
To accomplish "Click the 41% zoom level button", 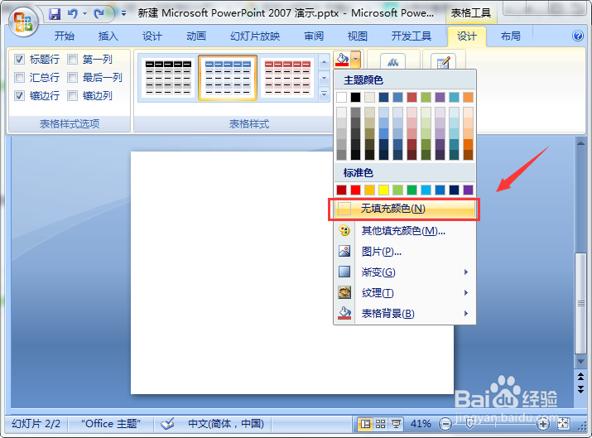I will [421, 424].
